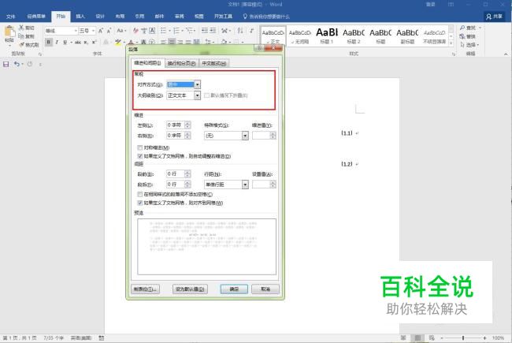The image size is (512, 343).
Task: Open the Share button at top right
Action: (495, 17)
